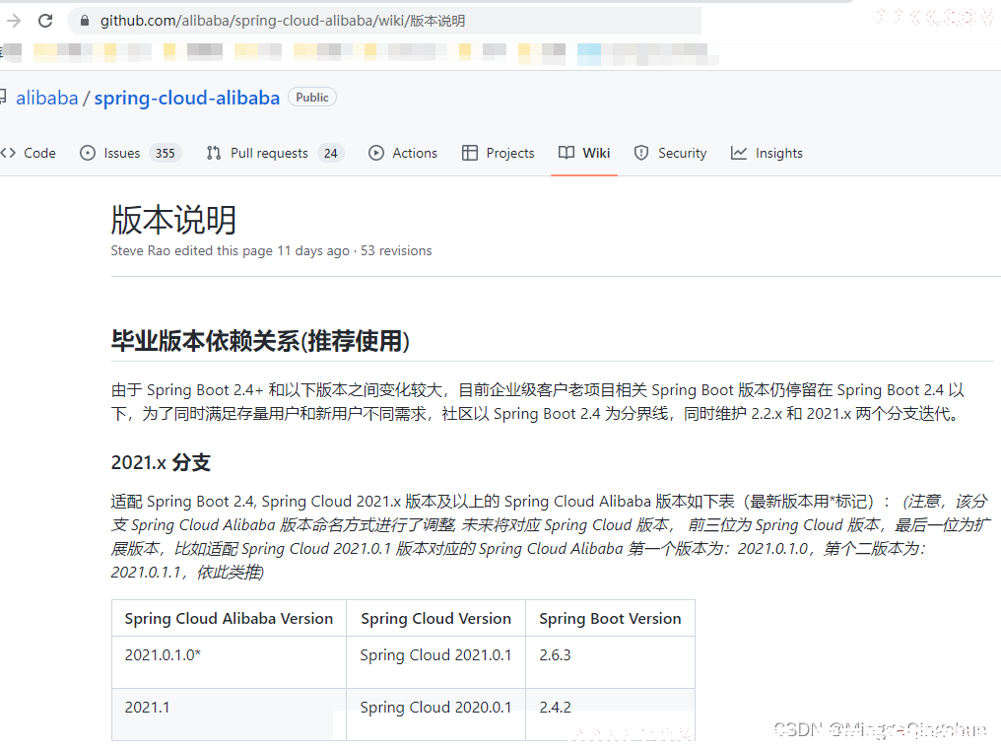Click the Spring Boot Version column header
1001x749 pixels.
pos(610,619)
